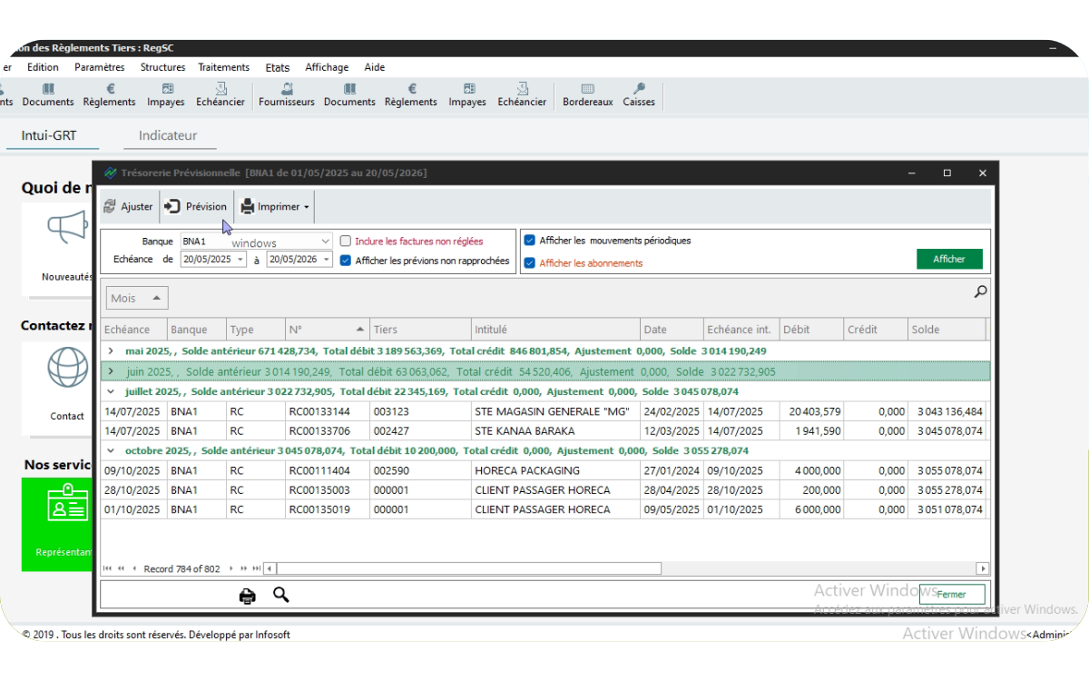
Task: Click the Fermer button
Action: [952, 595]
